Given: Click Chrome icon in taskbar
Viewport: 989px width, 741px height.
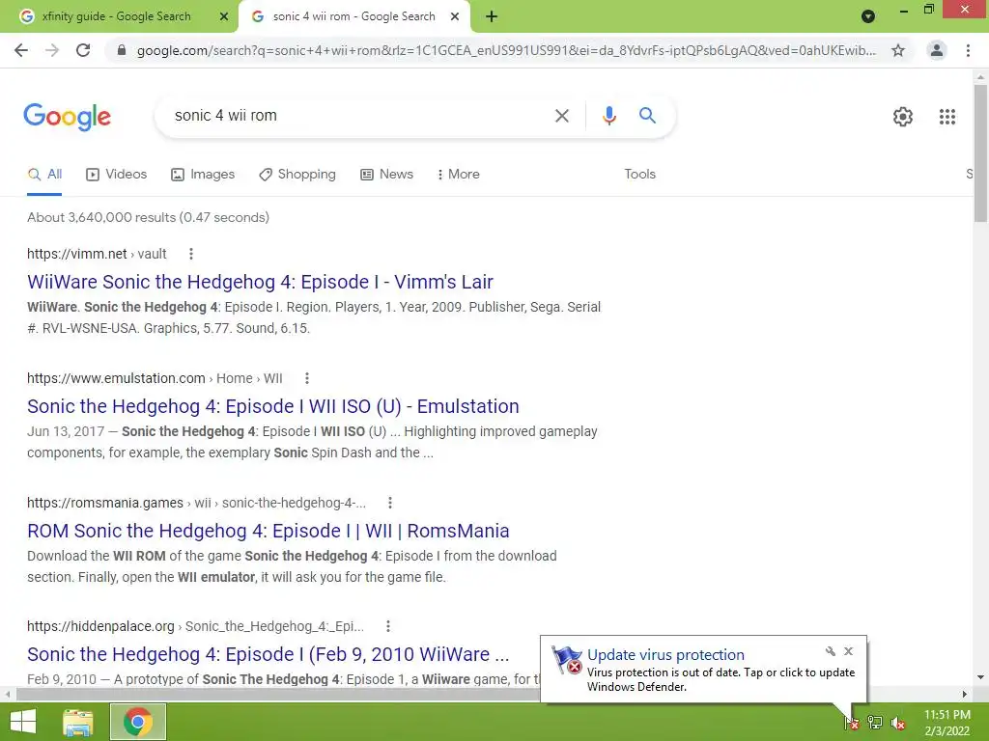Looking at the screenshot, I should 137,722.
